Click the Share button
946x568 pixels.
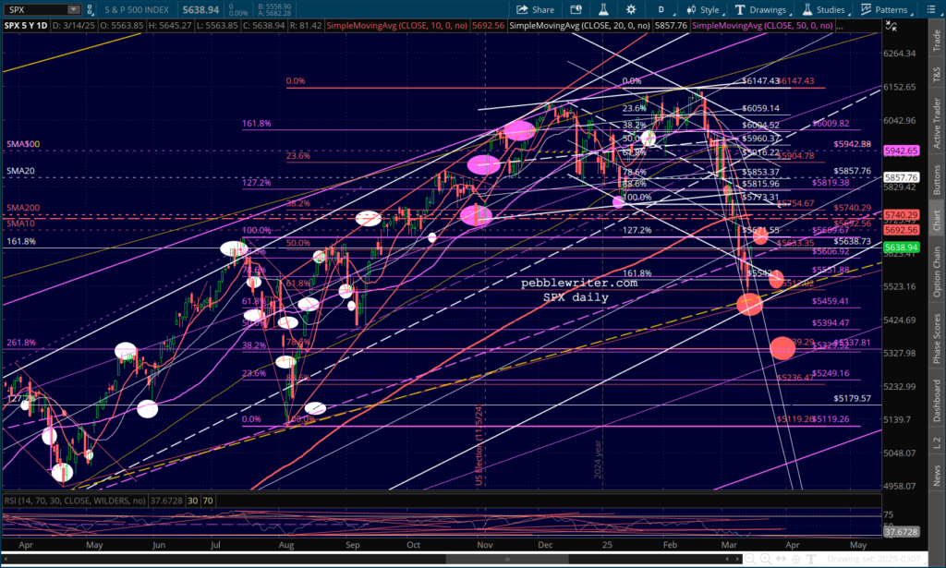tap(536, 9)
